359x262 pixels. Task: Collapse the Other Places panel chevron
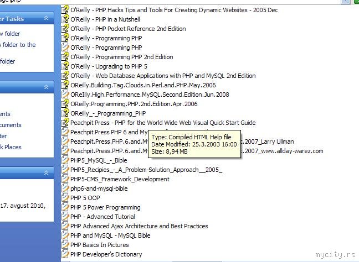click(46, 87)
